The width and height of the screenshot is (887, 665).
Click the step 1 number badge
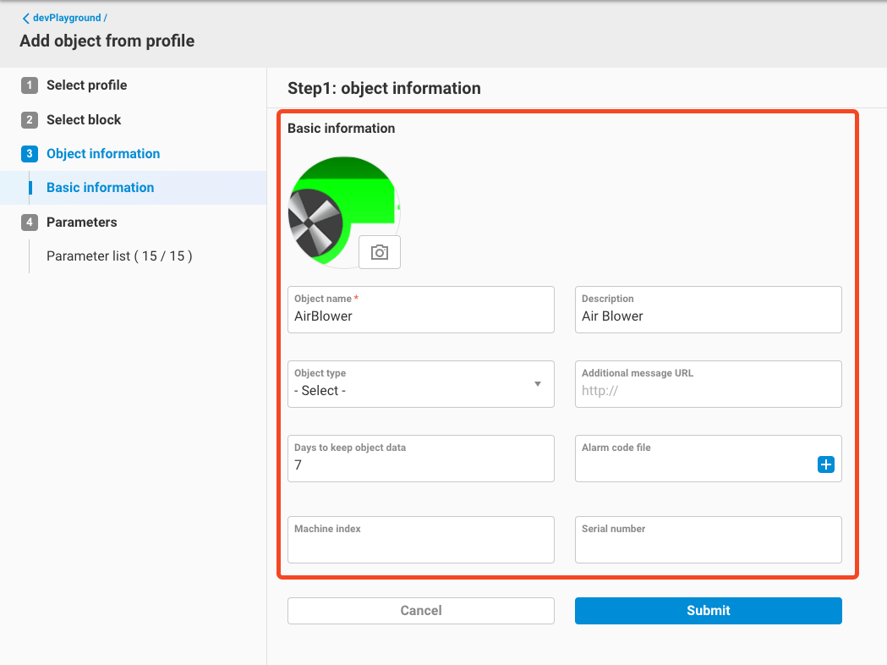[30, 85]
